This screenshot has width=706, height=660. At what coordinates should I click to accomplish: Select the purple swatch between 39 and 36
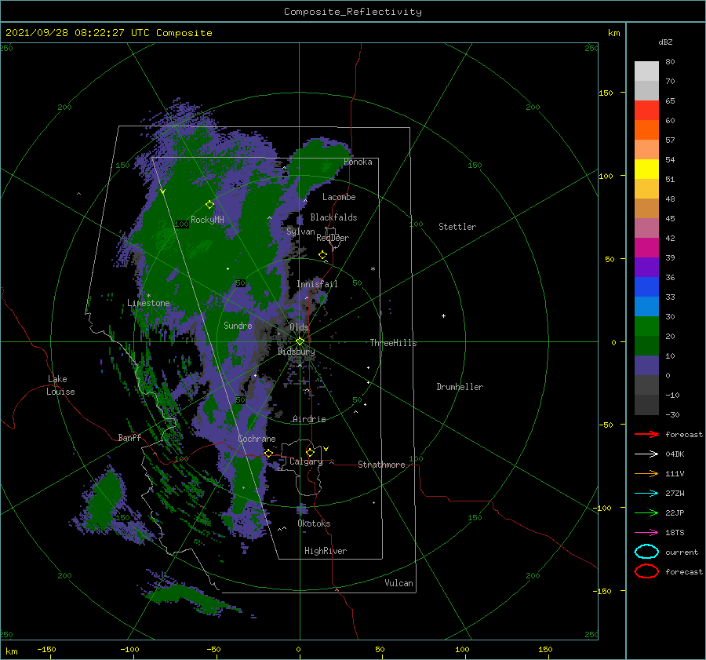click(x=646, y=267)
